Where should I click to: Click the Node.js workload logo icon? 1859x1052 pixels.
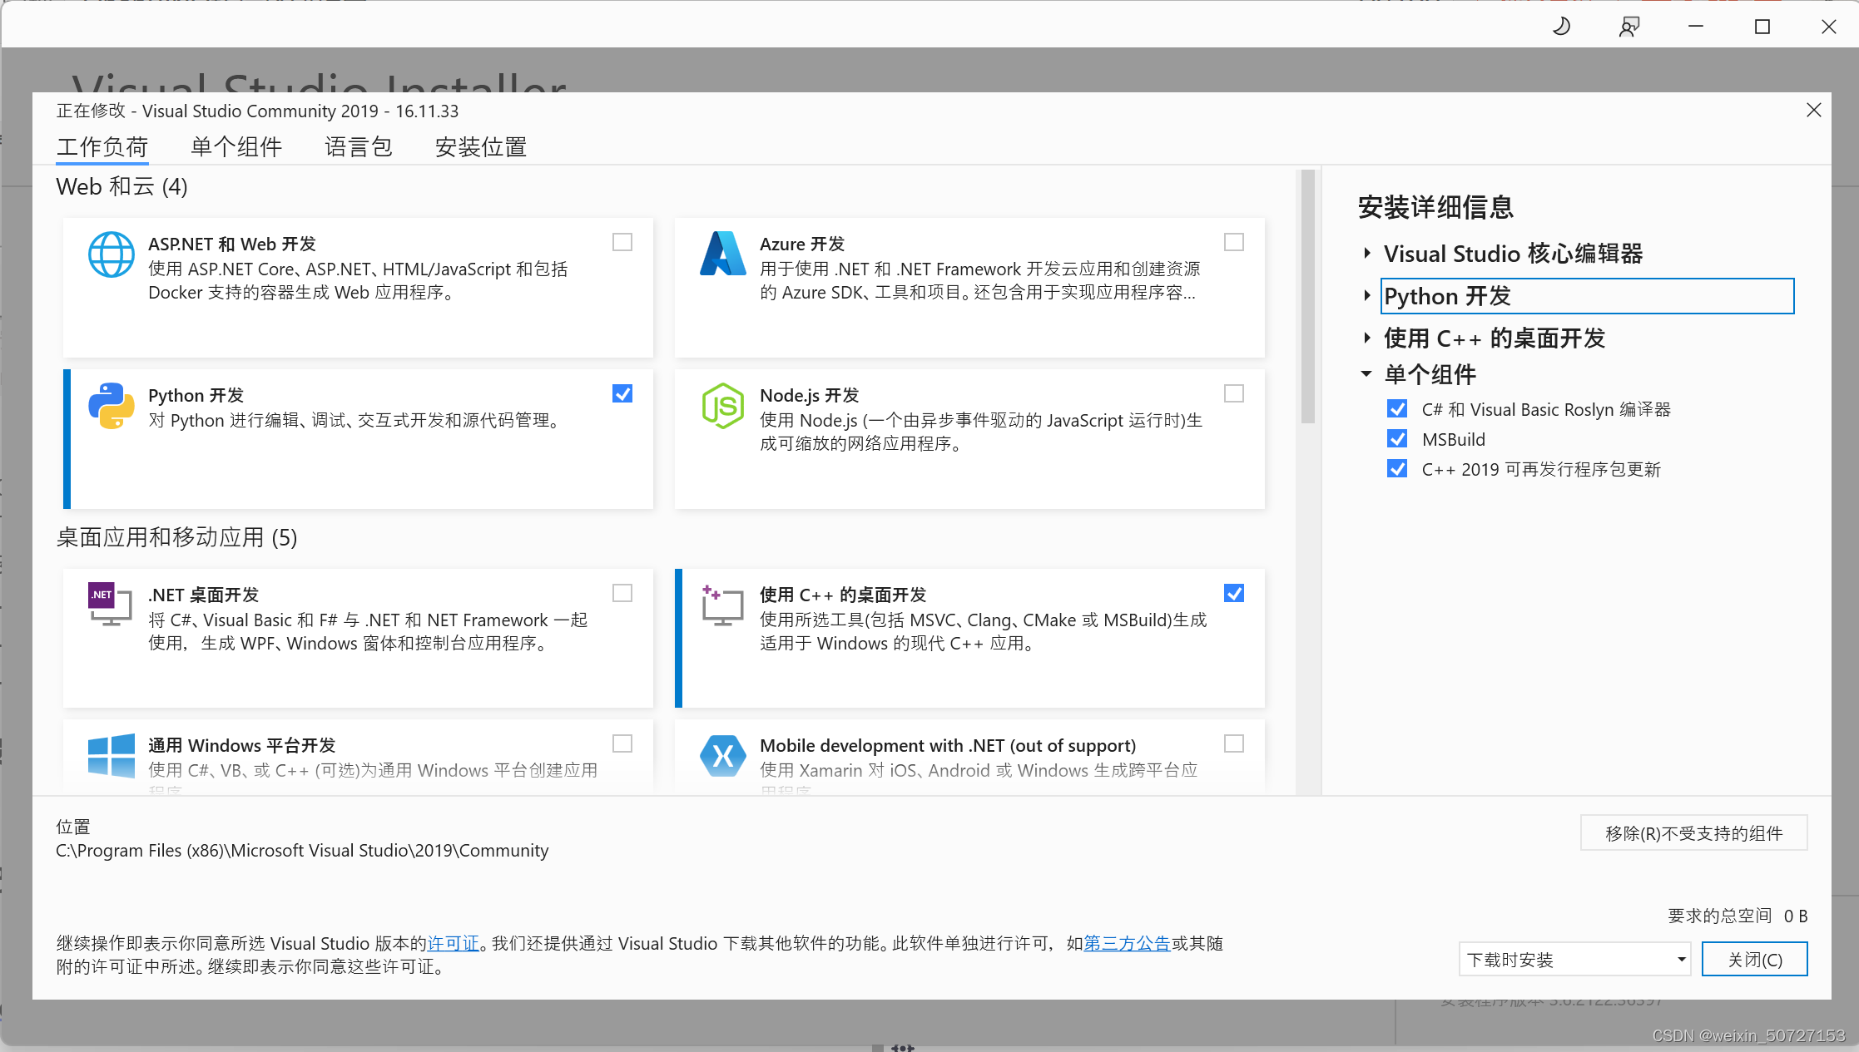tap(723, 406)
